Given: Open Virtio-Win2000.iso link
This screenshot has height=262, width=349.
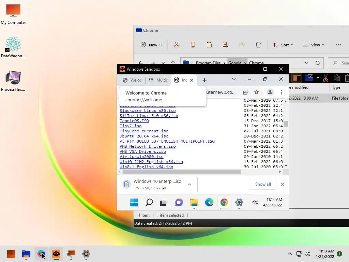Looking at the screenshot, I should 141,157.
